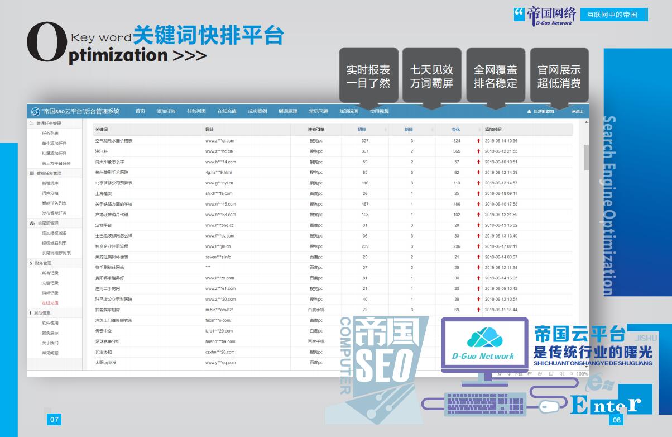Viewport: 672px width, 437px height.
Task: Click red up arrow in 宠物平台 row
Action: (478, 225)
